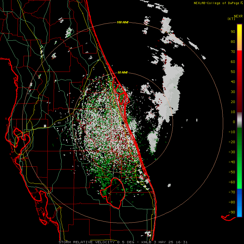Click the -90 value on velocity scale
Image resolution: width=244 pixels, height=244 pixels.
(x=232, y=212)
